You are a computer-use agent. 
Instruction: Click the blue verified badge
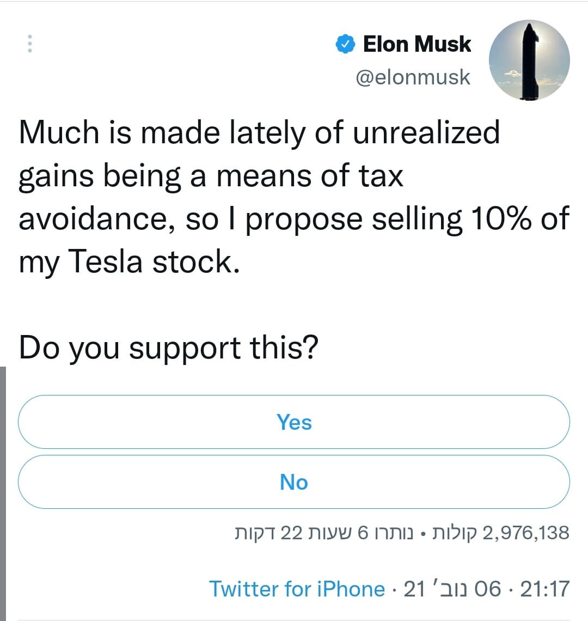coord(345,44)
